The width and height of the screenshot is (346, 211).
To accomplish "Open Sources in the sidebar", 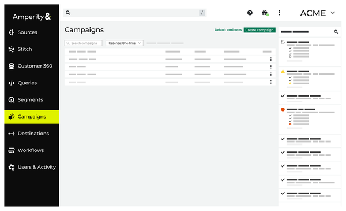I will pyautogui.click(x=32, y=32).
